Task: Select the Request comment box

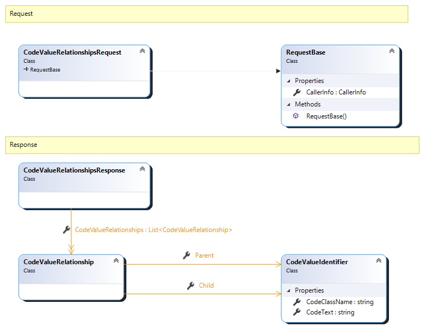Action: click(x=206, y=14)
